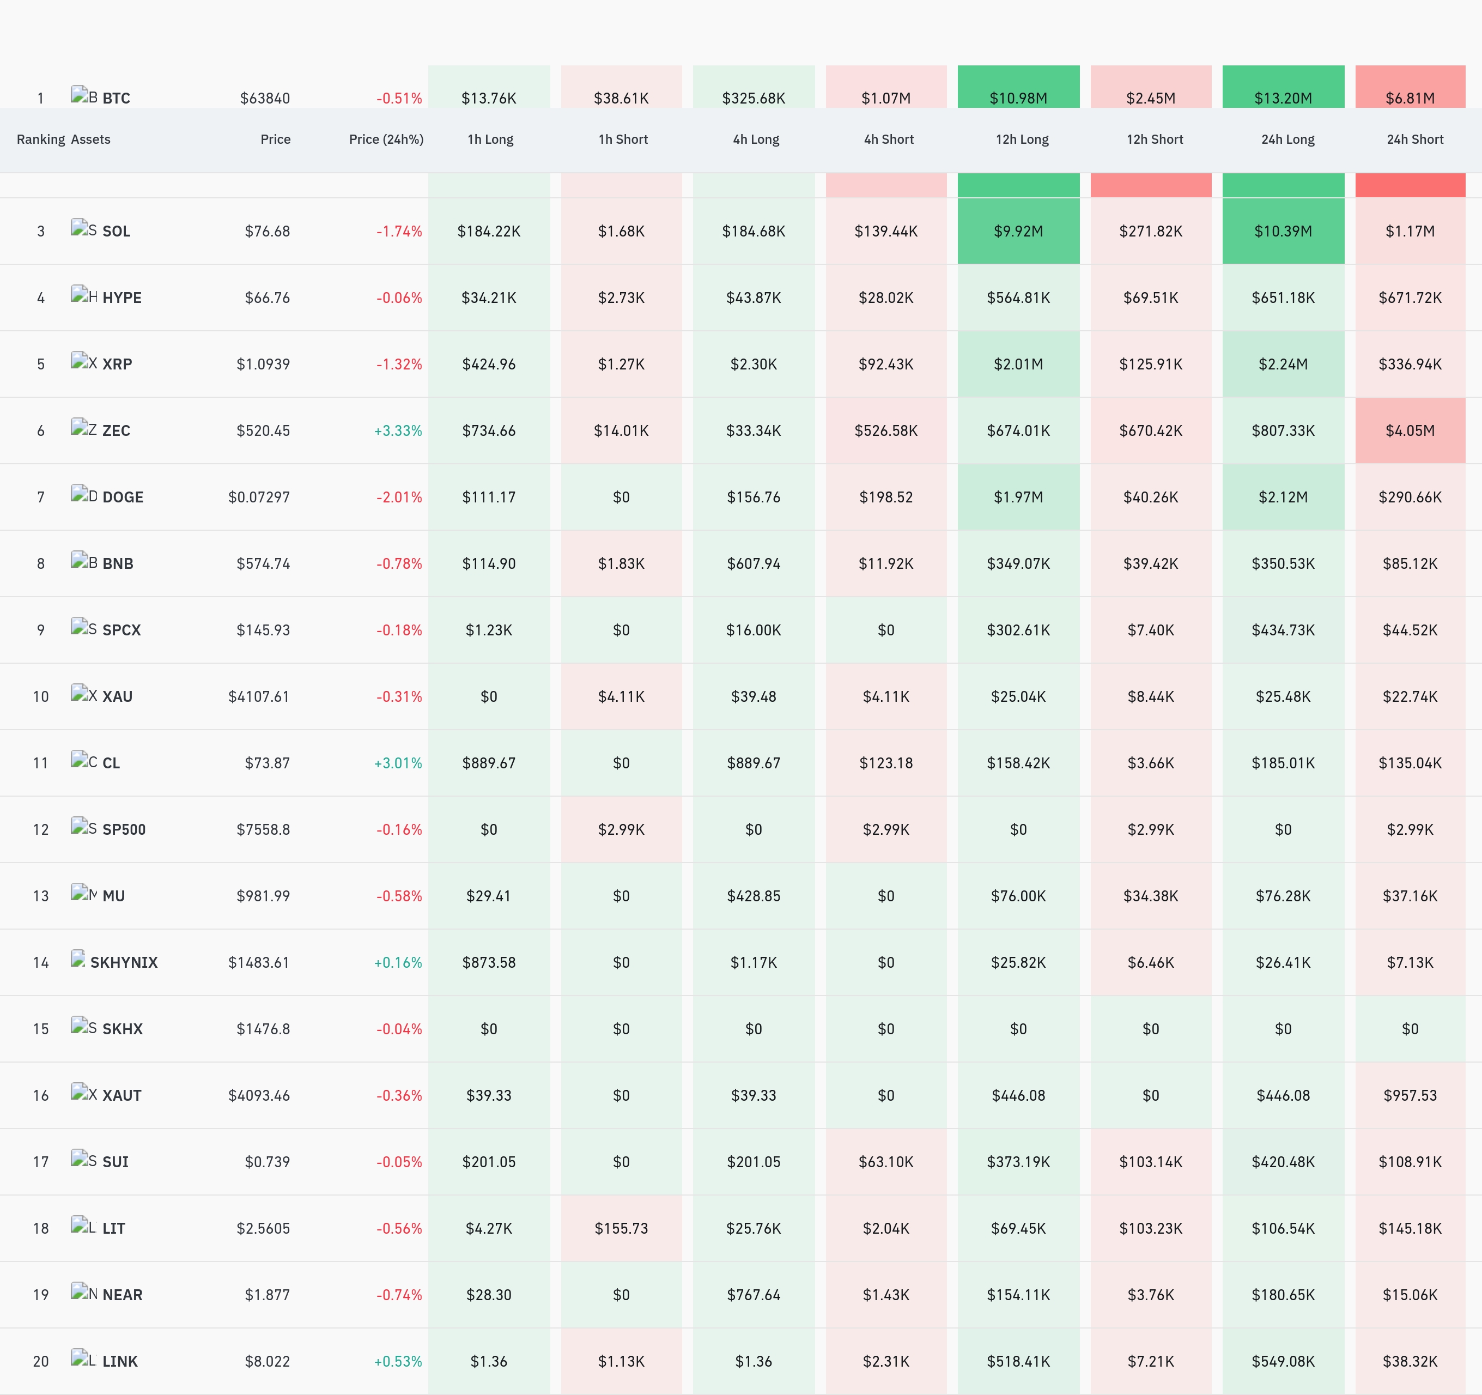Sort table by 1h Short header
Screen dimensions: 1482x1395
(623, 139)
